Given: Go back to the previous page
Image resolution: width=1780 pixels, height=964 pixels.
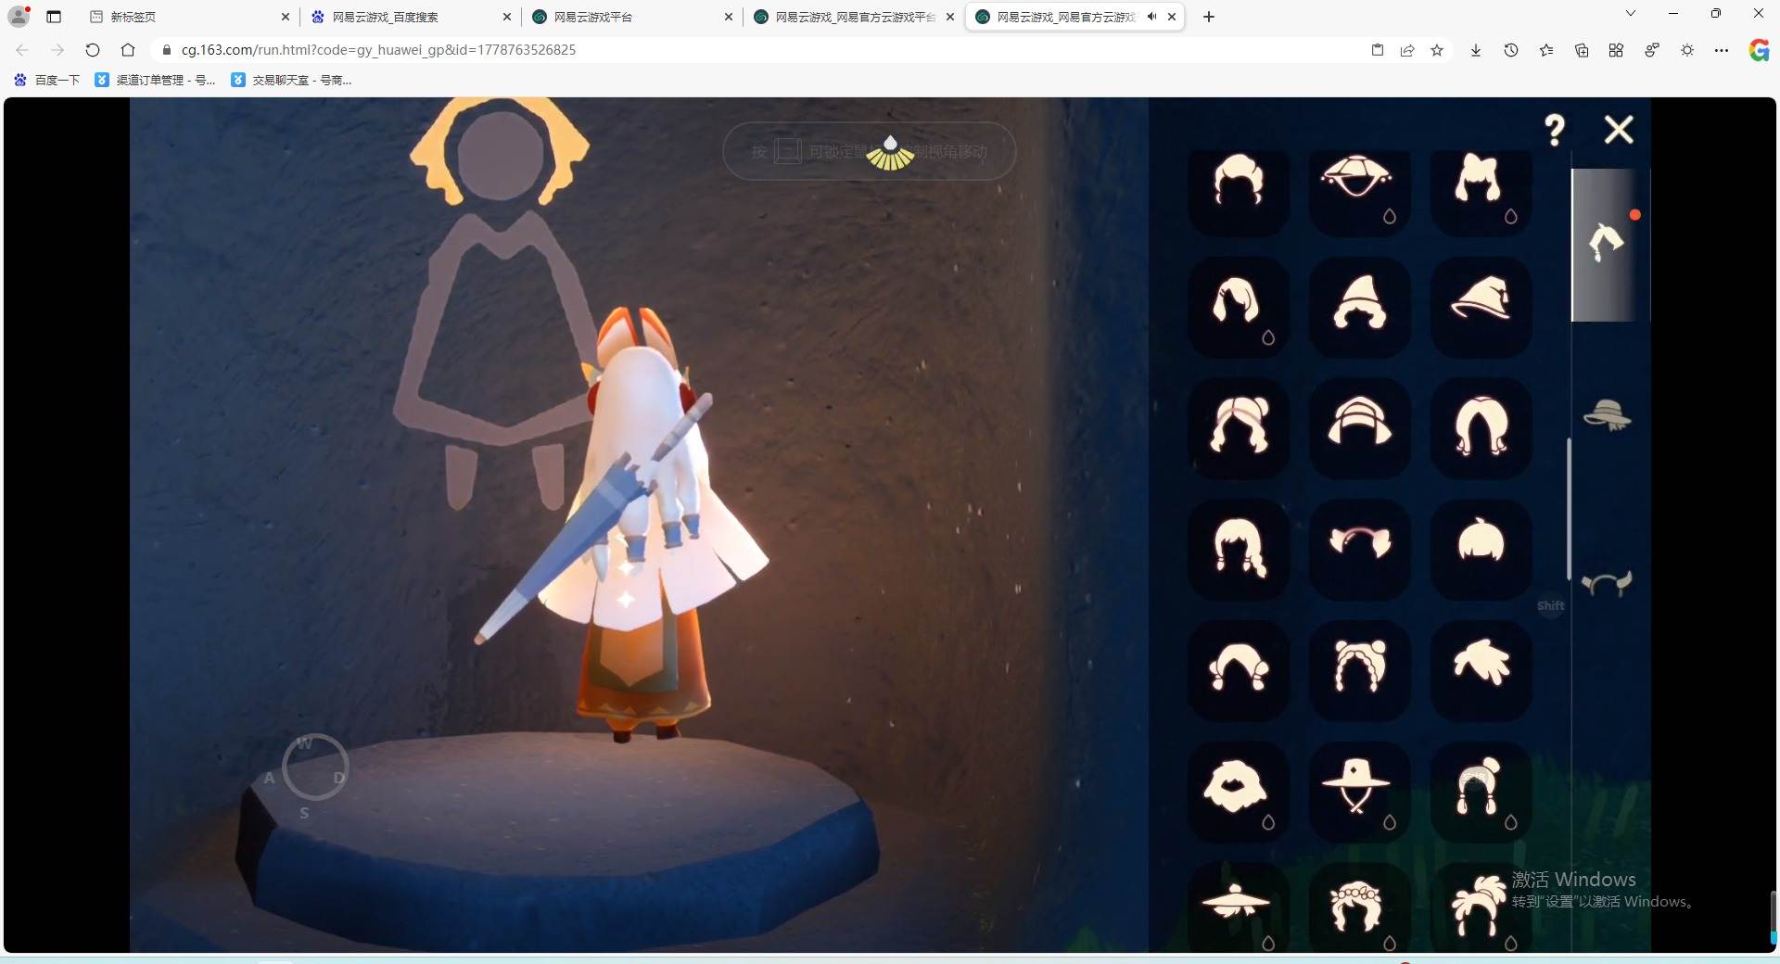Looking at the screenshot, I should 22,50.
